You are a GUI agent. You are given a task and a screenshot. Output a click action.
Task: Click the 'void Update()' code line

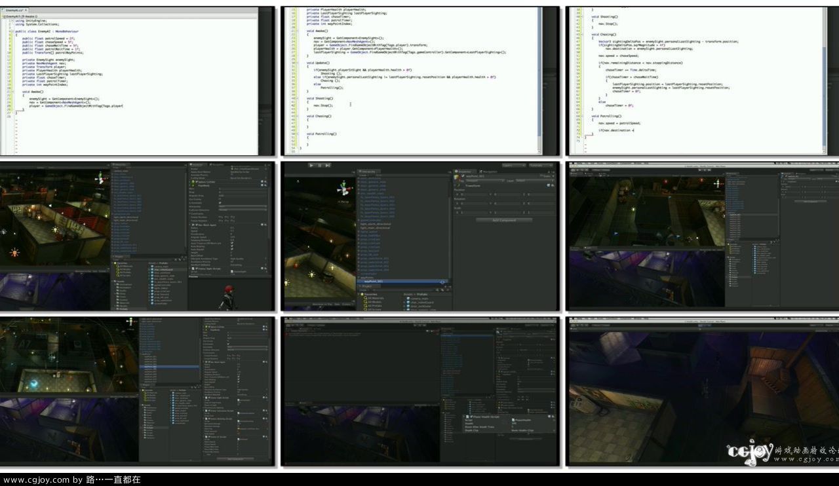(318, 62)
